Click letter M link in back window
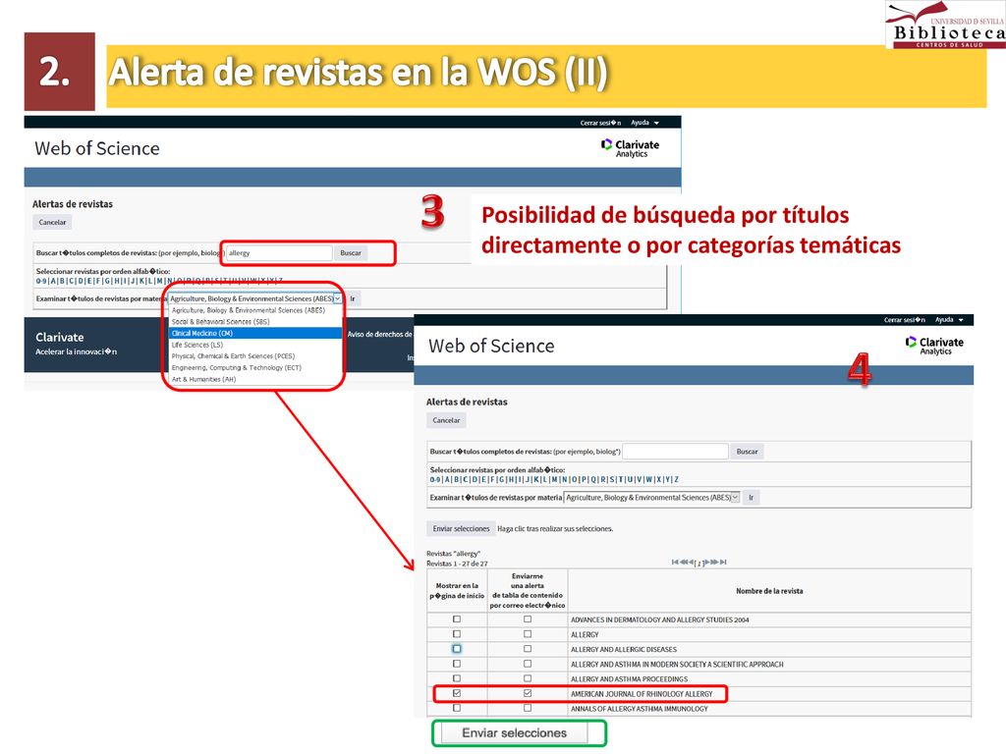Image resolution: width=1006 pixels, height=754 pixels. pyautogui.click(x=160, y=281)
